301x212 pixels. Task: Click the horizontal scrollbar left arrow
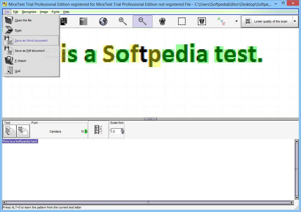click(x=4, y=202)
